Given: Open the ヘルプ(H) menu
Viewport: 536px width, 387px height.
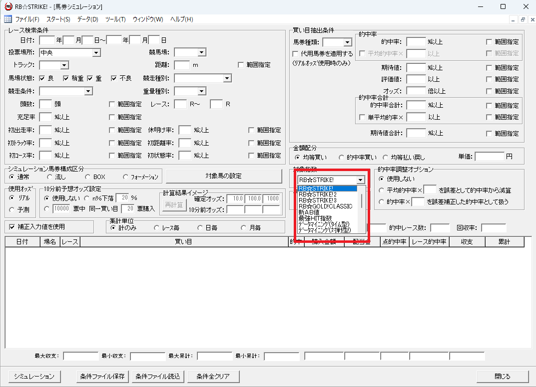Looking at the screenshot, I should coord(181,19).
